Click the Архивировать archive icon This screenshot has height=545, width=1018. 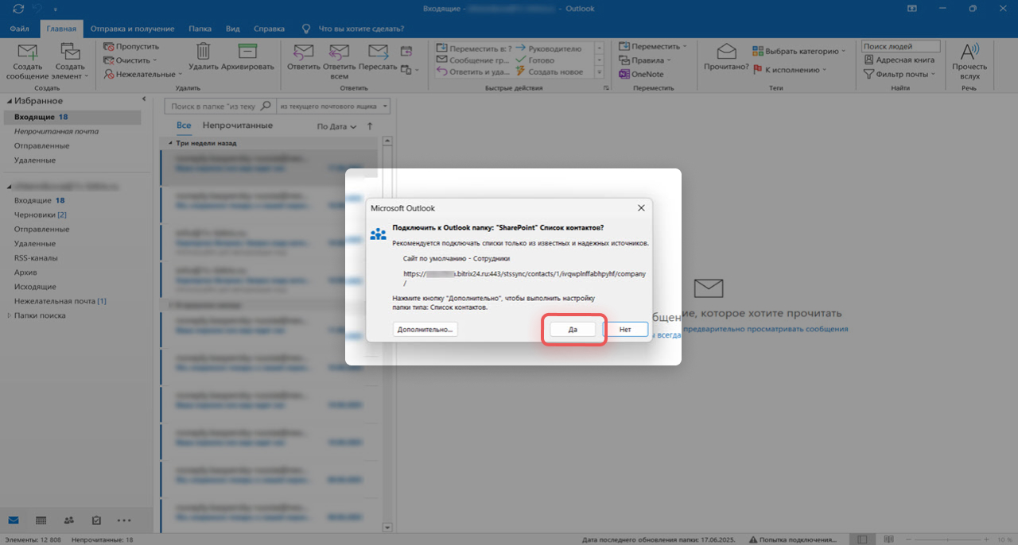(x=247, y=52)
